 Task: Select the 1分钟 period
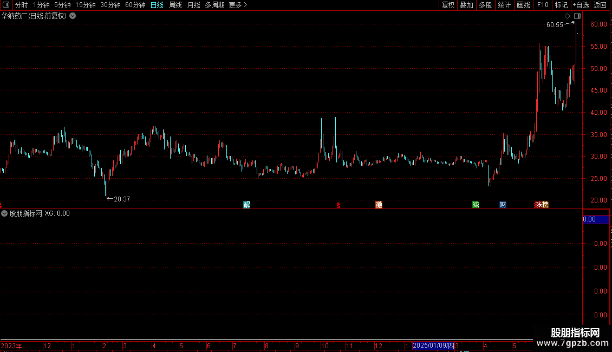(x=41, y=5)
